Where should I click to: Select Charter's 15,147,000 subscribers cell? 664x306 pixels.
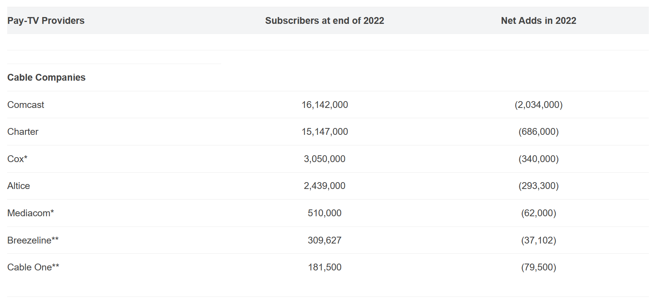click(325, 132)
